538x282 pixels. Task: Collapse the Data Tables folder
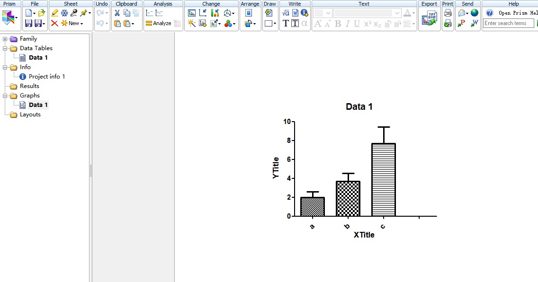(5, 48)
